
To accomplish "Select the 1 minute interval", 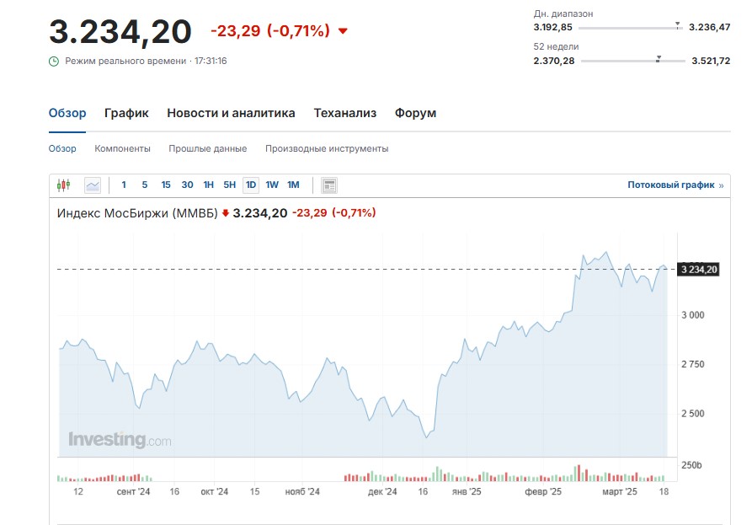I will coord(124,185).
